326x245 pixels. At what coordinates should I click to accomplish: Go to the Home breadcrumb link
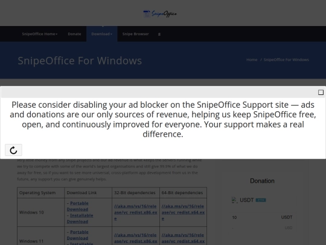(x=252, y=60)
